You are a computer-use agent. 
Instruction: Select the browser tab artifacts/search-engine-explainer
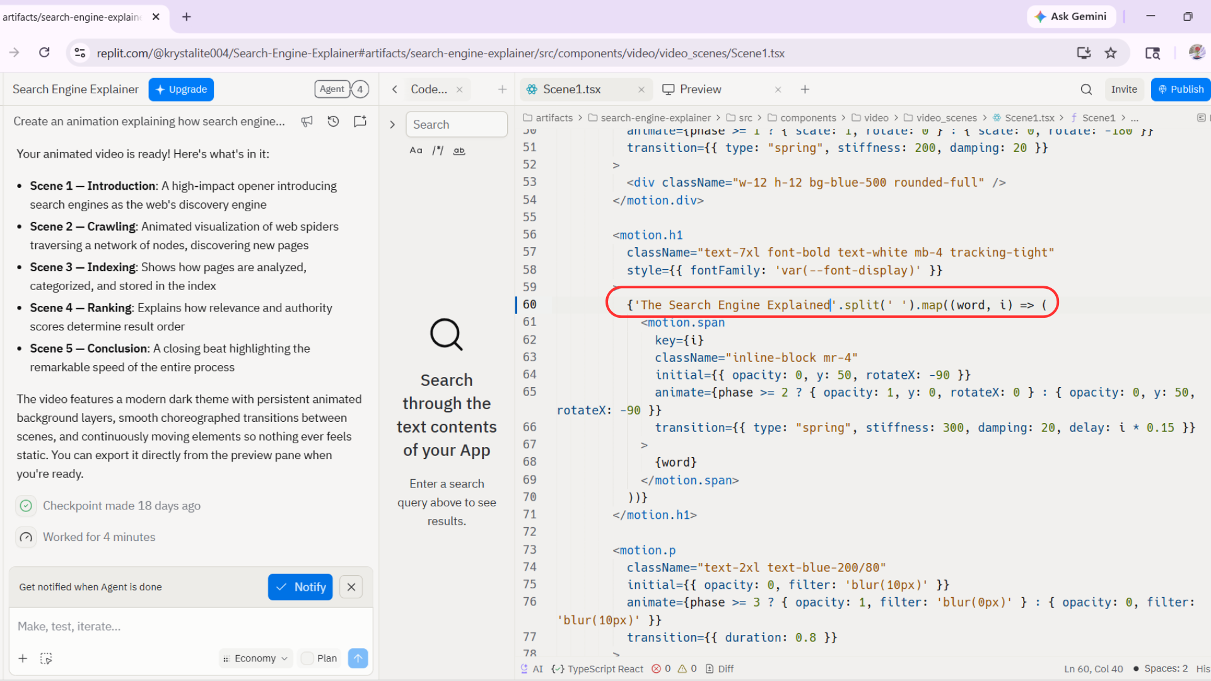pos(73,17)
